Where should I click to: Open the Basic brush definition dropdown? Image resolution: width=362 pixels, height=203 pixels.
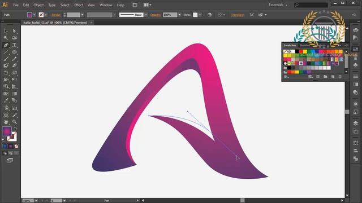(x=146, y=15)
